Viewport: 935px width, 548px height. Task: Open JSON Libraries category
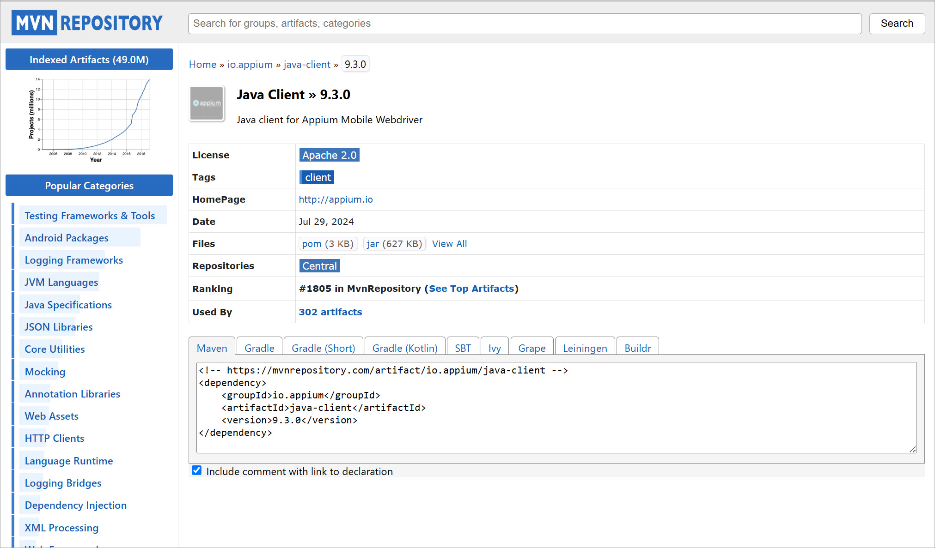(x=59, y=327)
